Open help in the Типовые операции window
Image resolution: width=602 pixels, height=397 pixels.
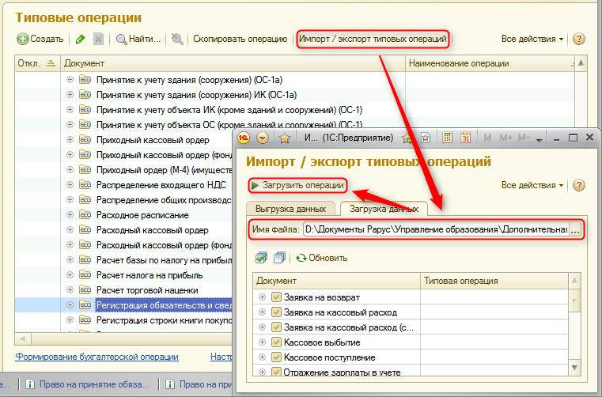tap(578, 39)
